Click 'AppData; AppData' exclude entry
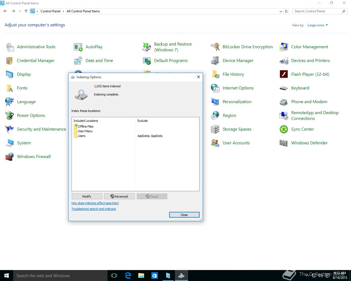The height and width of the screenshot is (281, 351). 150,136
